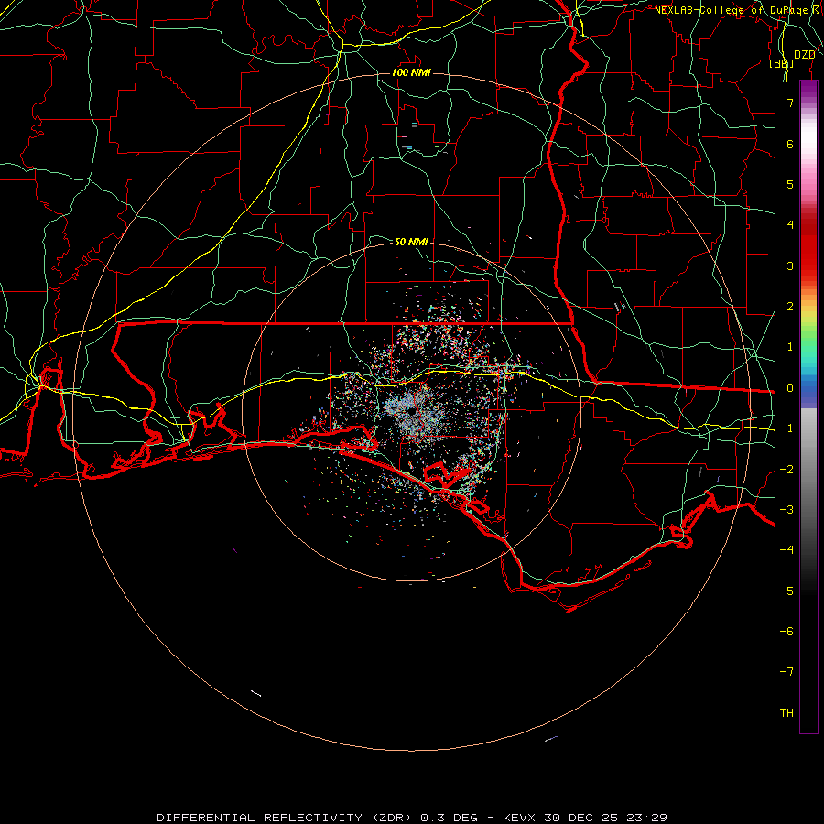Click the DZD legend title

pyautogui.click(x=805, y=55)
